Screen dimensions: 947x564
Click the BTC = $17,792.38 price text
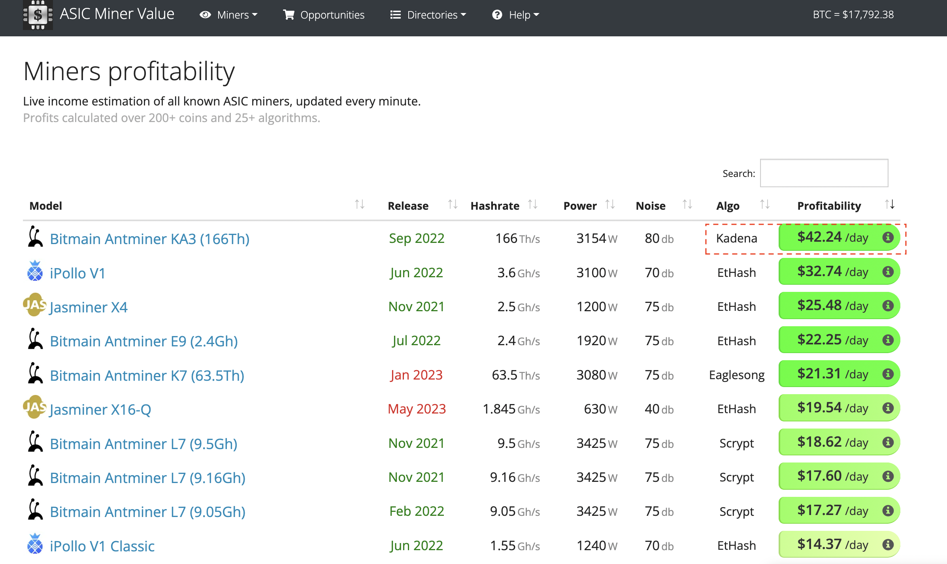[853, 15]
